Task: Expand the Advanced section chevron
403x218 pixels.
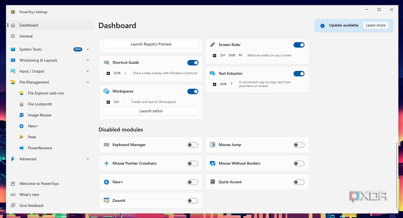Action: click(x=87, y=159)
